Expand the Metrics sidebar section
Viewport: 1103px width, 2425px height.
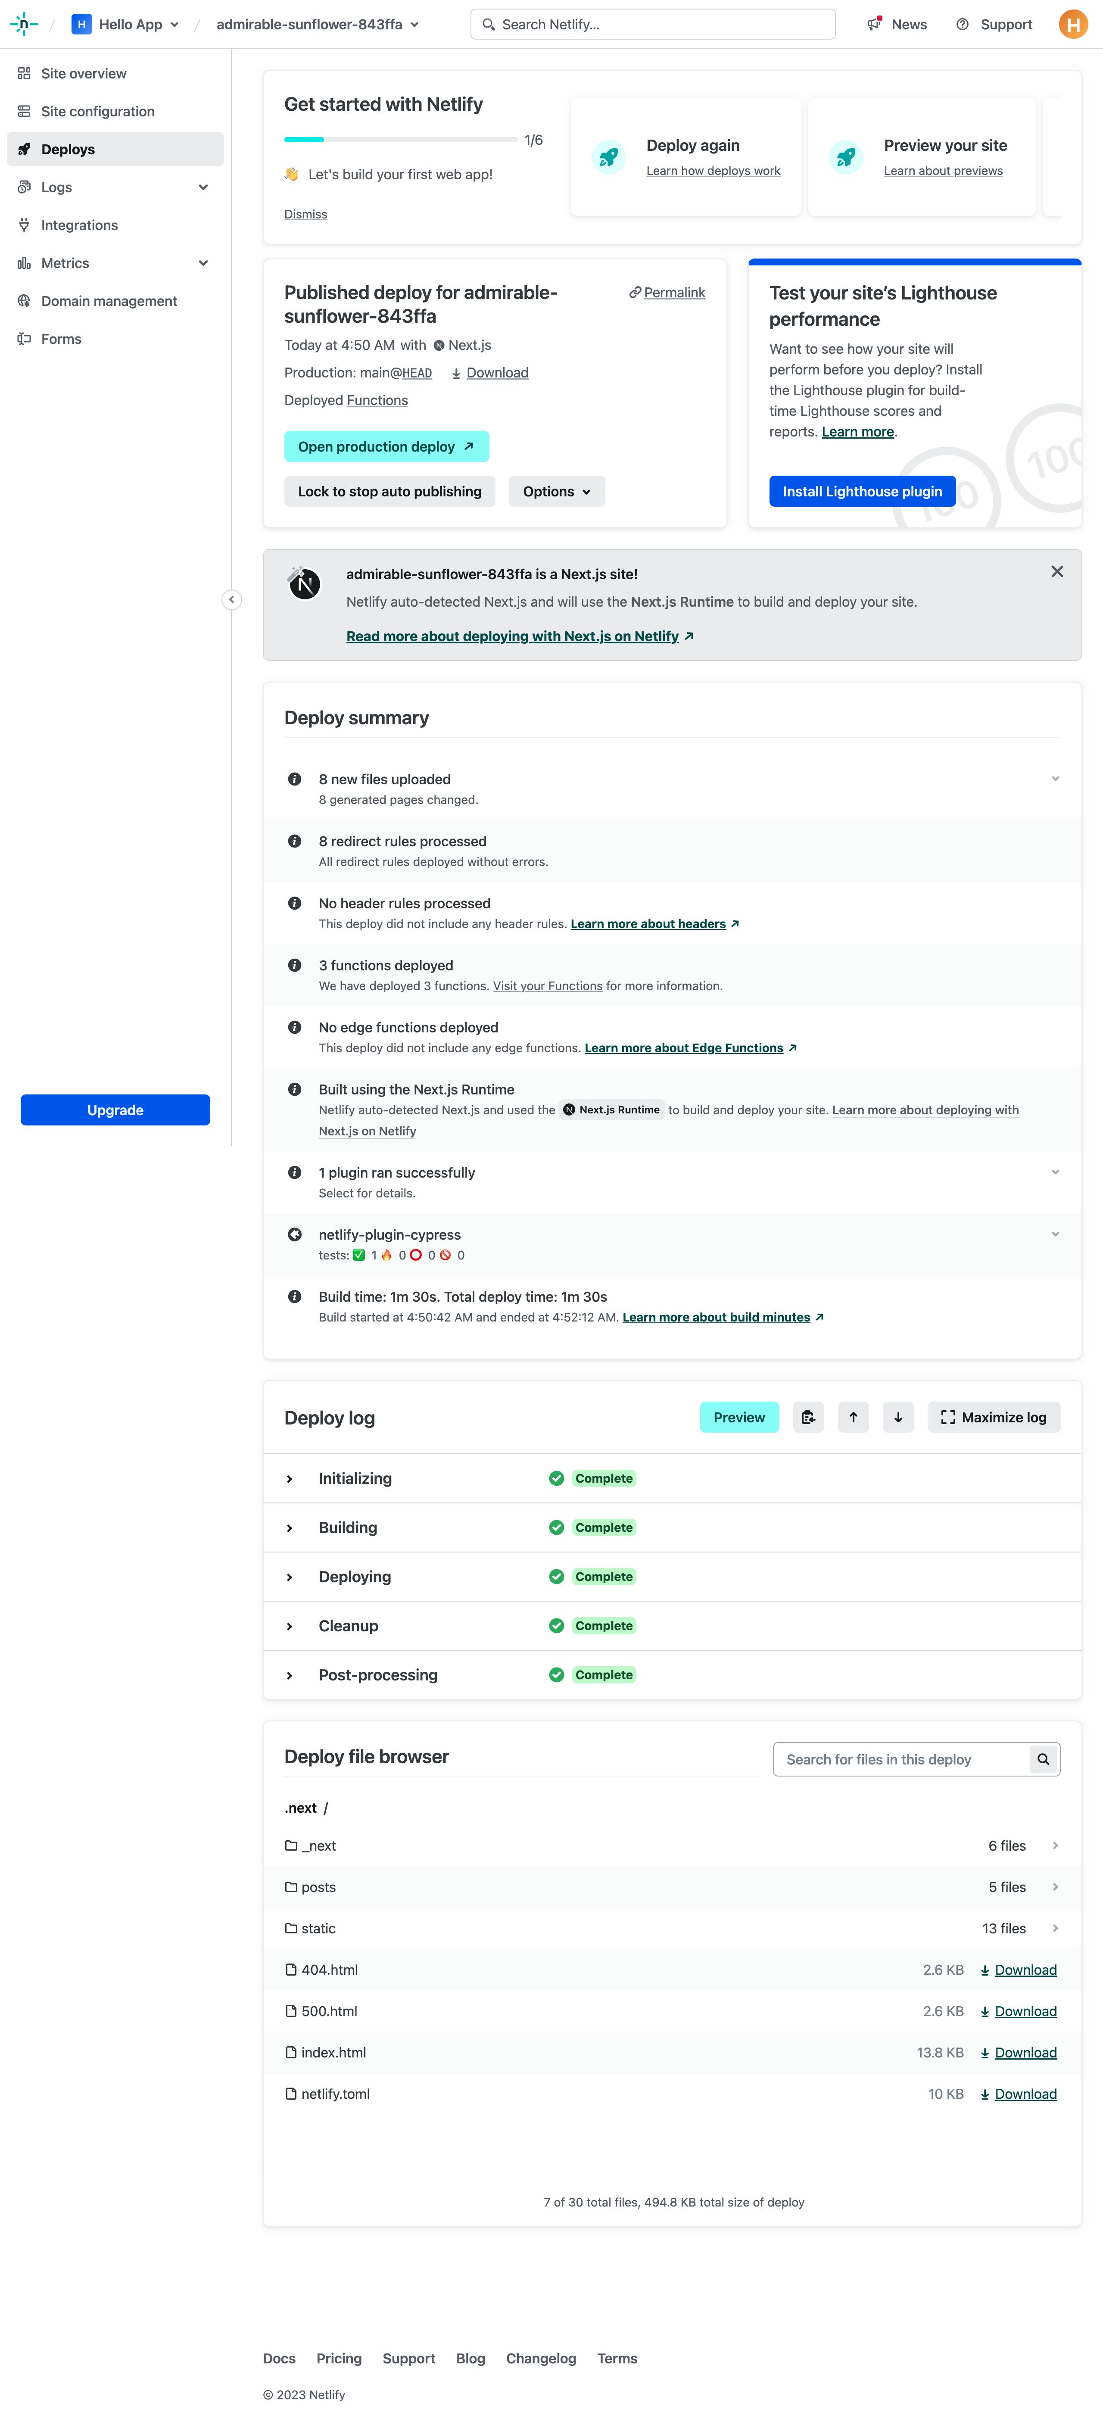[203, 264]
